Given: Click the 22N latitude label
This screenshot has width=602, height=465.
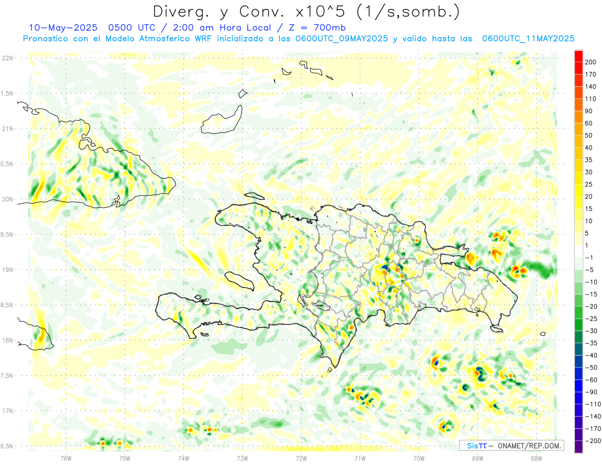Looking at the screenshot, I should pos(8,58).
